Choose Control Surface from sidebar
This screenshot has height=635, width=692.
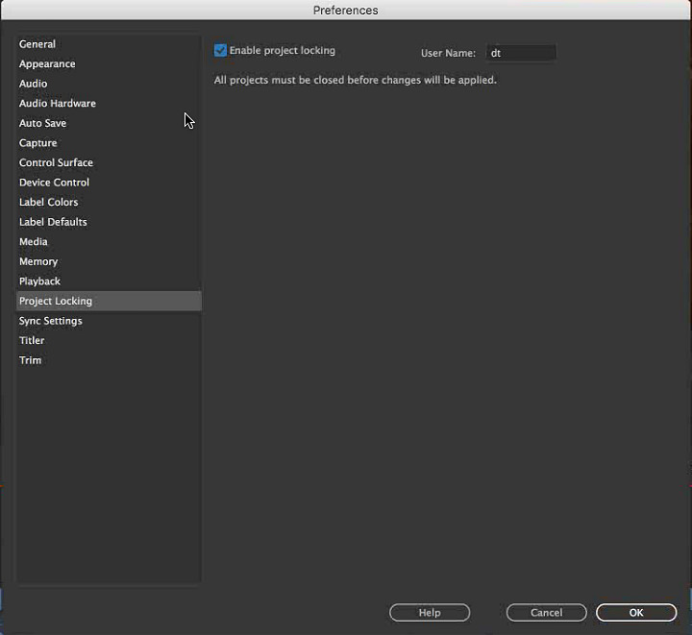click(x=109, y=162)
